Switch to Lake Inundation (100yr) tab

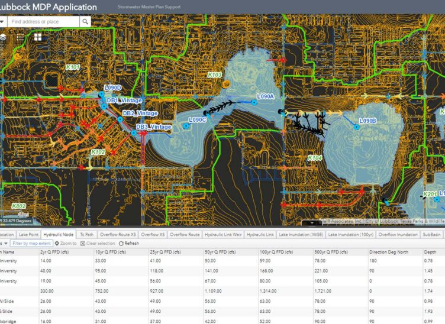click(350, 235)
